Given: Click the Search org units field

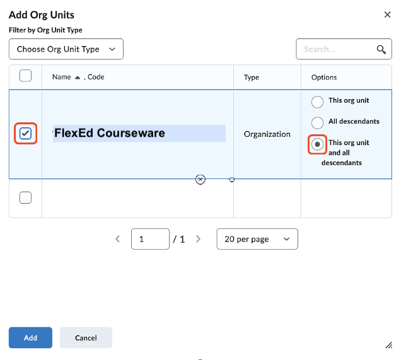Looking at the screenshot, I should [x=344, y=49].
